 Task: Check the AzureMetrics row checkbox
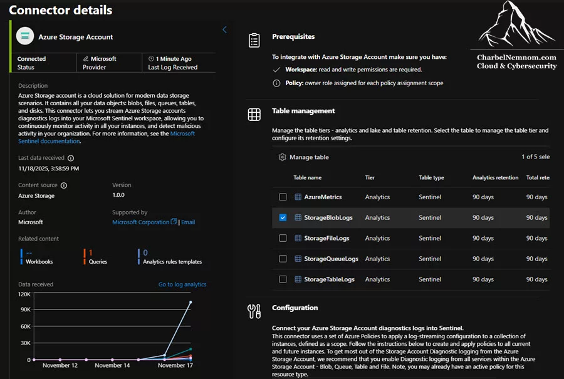pos(283,197)
